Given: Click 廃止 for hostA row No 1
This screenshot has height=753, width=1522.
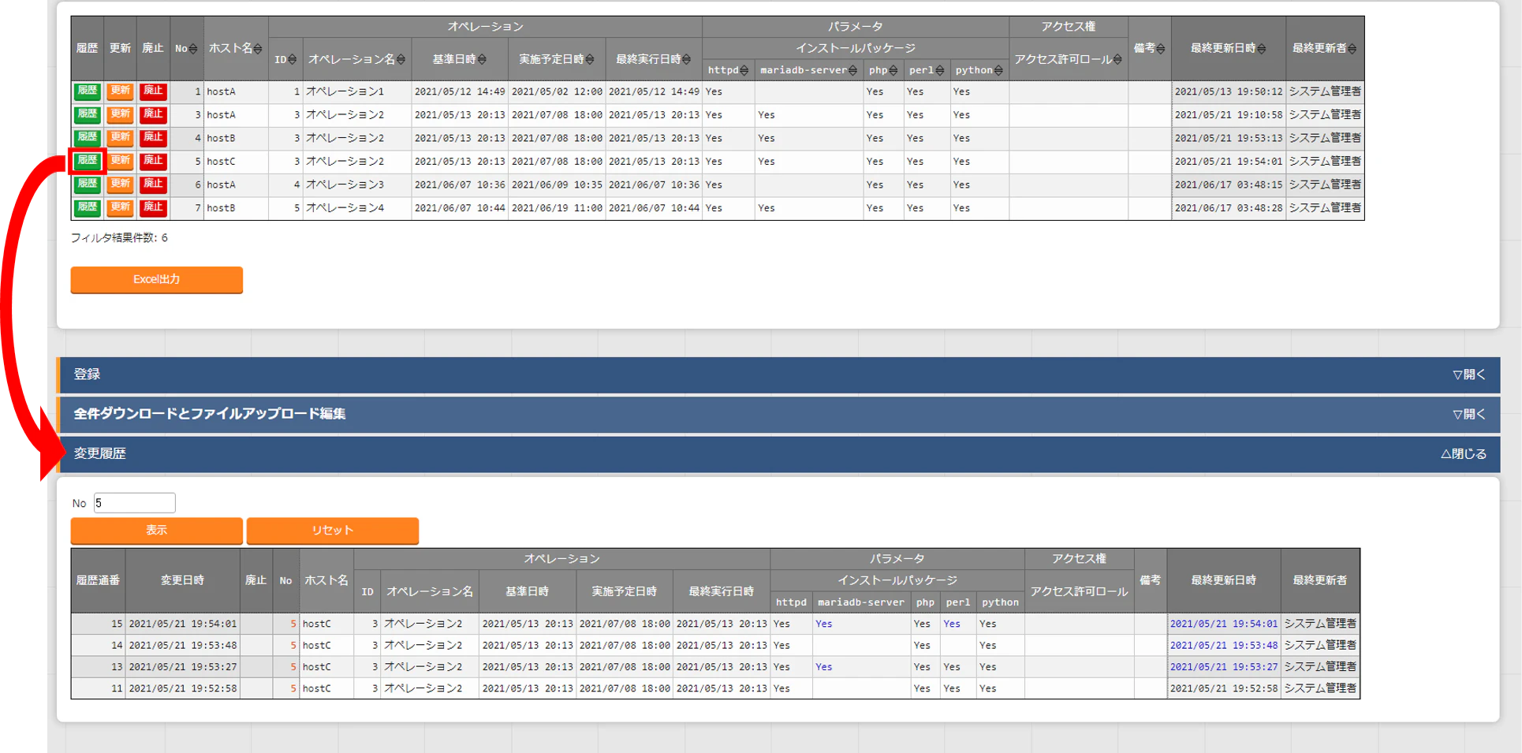Looking at the screenshot, I should (153, 91).
